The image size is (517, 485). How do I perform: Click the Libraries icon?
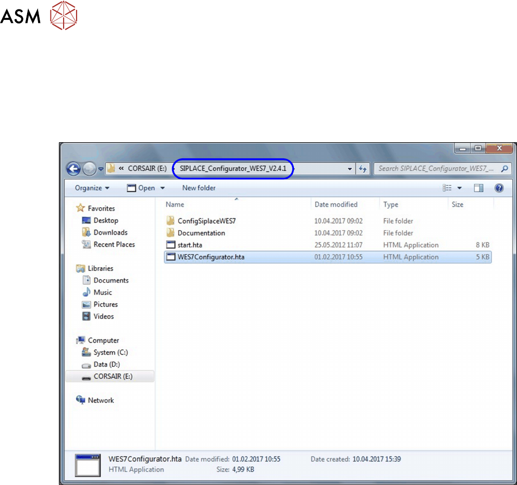[x=80, y=268]
